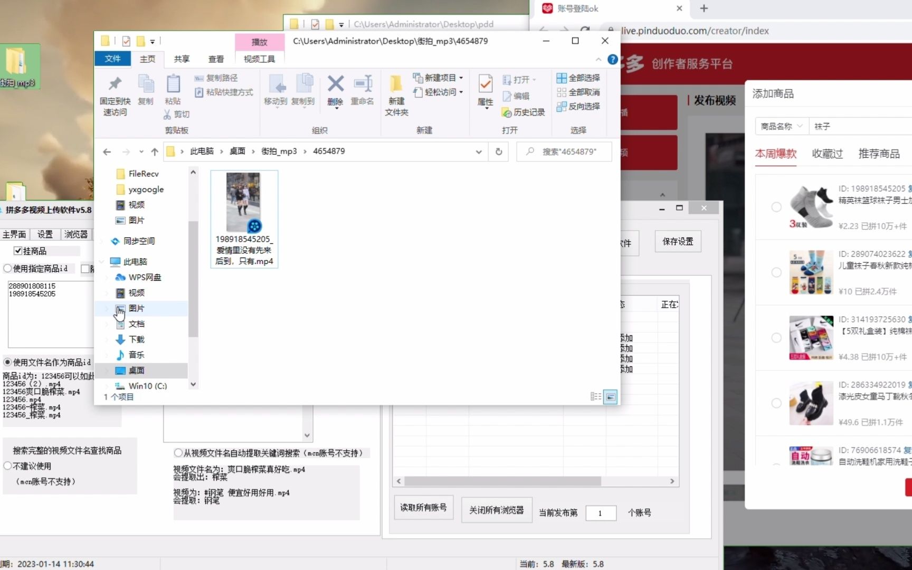Select the 198918545205 mp4 video thumbnail
The height and width of the screenshot is (570, 912).
pos(244,219)
